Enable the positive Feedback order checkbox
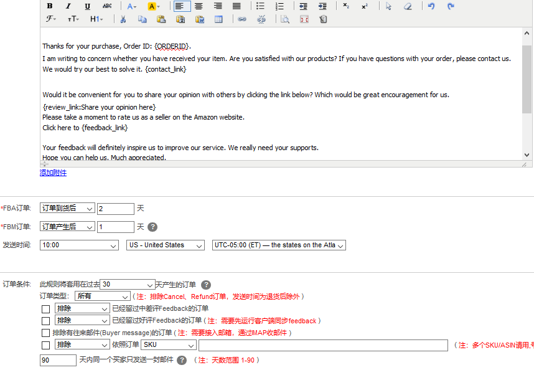The width and height of the screenshot is (534, 370). tap(45, 321)
